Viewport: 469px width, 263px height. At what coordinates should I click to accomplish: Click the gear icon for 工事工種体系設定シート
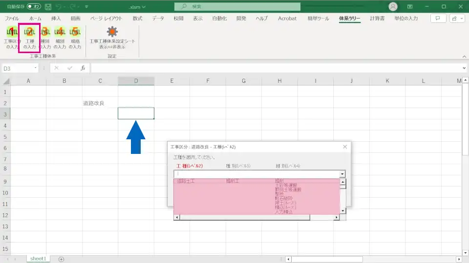pyautogui.click(x=112, y=32)
